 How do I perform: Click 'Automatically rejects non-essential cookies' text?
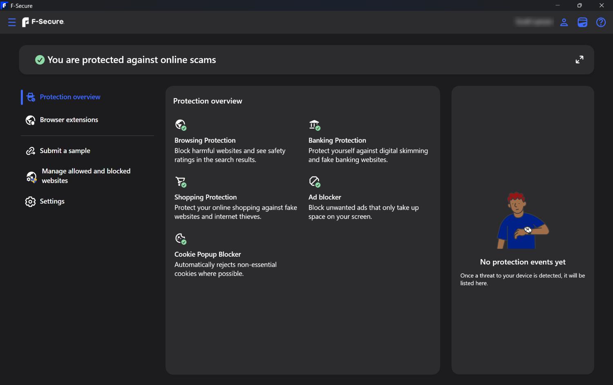pos(226,269)
